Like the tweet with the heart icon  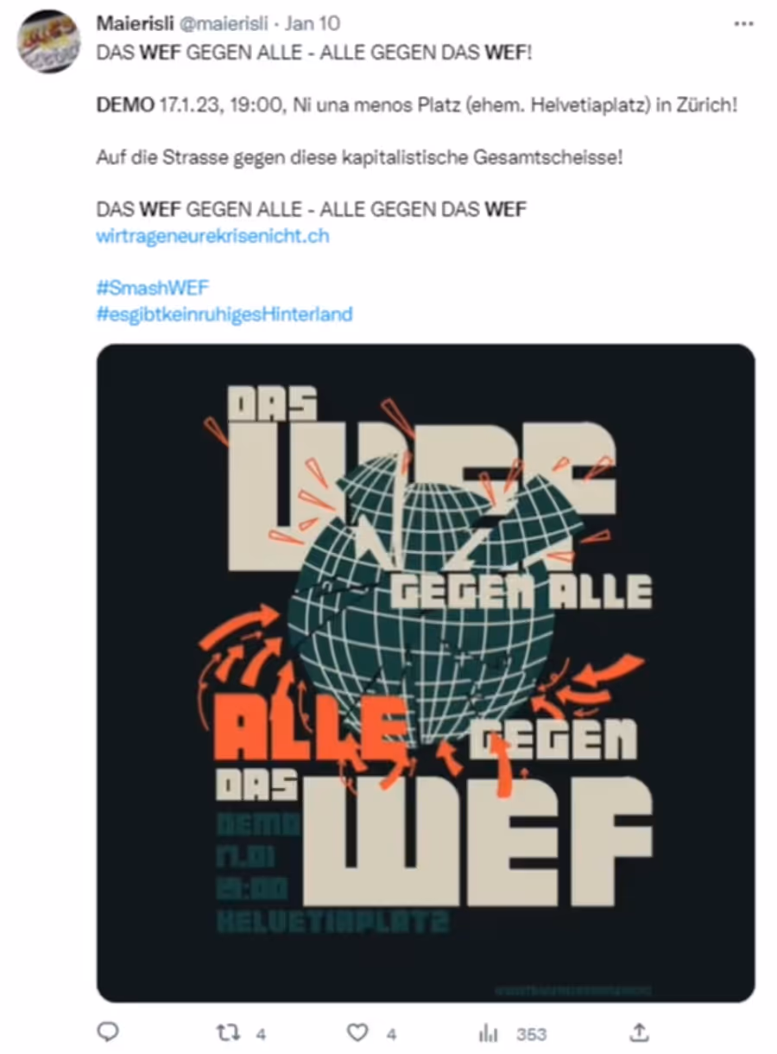pos(357,1032)
